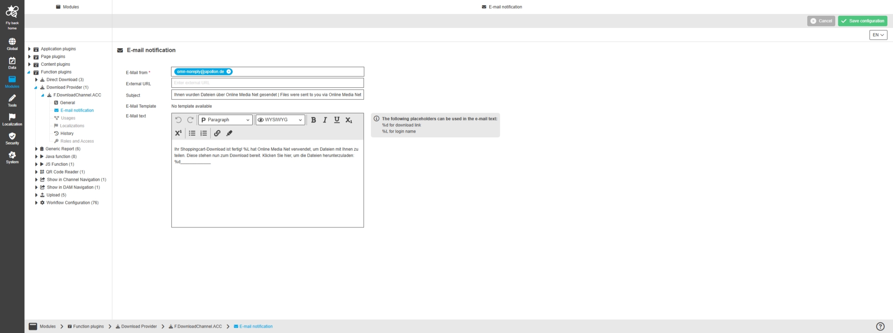The width and height of the screenshot is (893, 333).
Task: Open the Security sidebar section
Action: (12, 138)
